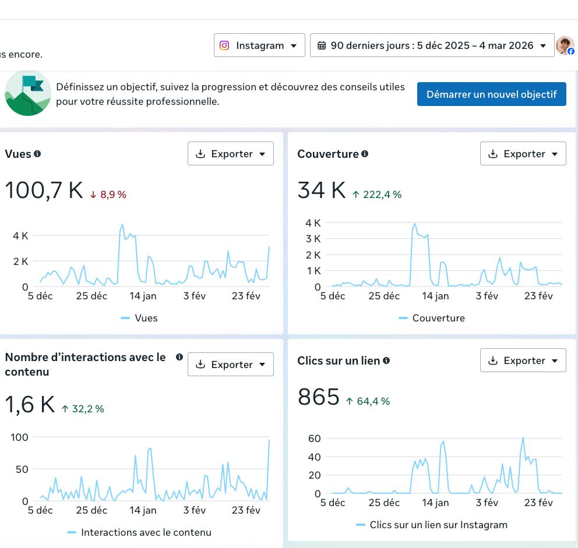Click the calendar icon in date range
Screen dimensions: 578x548
click(321, 45)
